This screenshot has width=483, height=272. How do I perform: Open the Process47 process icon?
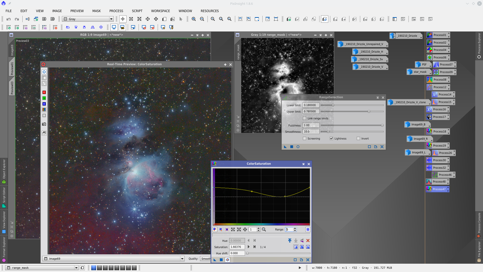point(437,189)
